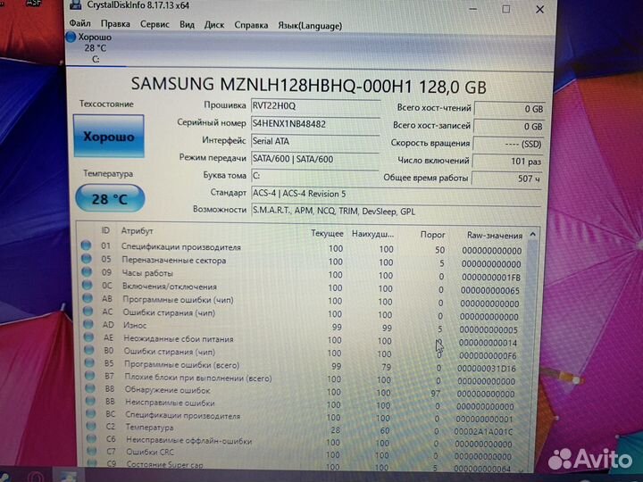Select the Плохие блоки при выполнении (всего) text

[198, 378]
